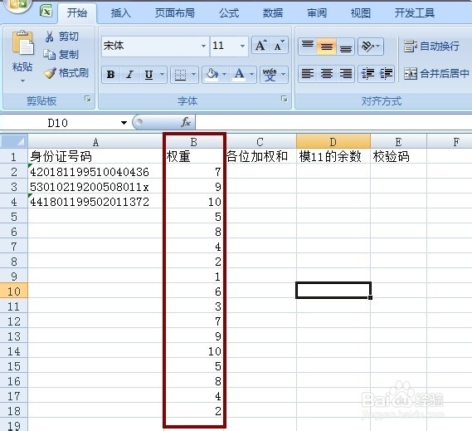
Task: Select column D header
Action: (x=333, y=142)
